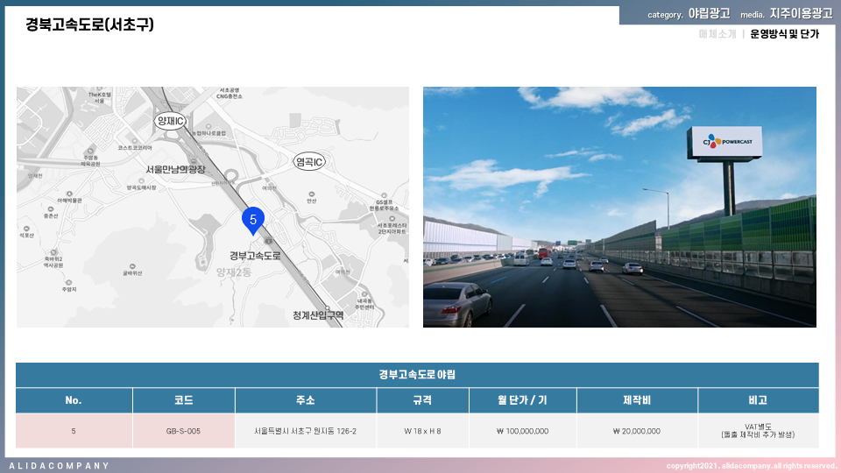The width and height of the screenshot is (841, 473).
Task: Click the 굴바위산 point marker on map
Action: (131, 265)
